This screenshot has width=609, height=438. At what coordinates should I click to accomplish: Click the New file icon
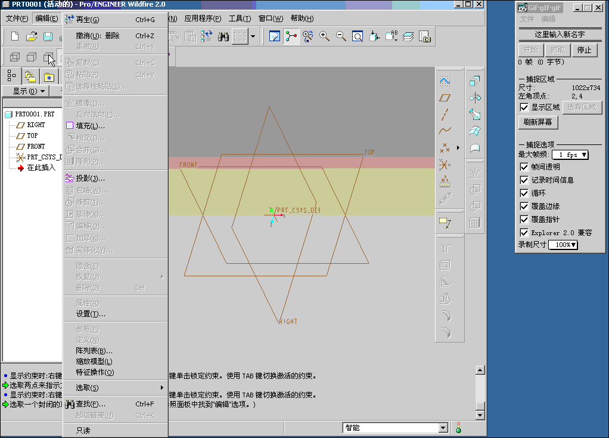click(x=15, y=36)
